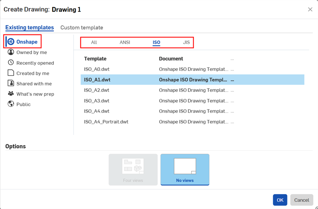
Task: Confirm drawing creation with OK
Action: [280, 200]
